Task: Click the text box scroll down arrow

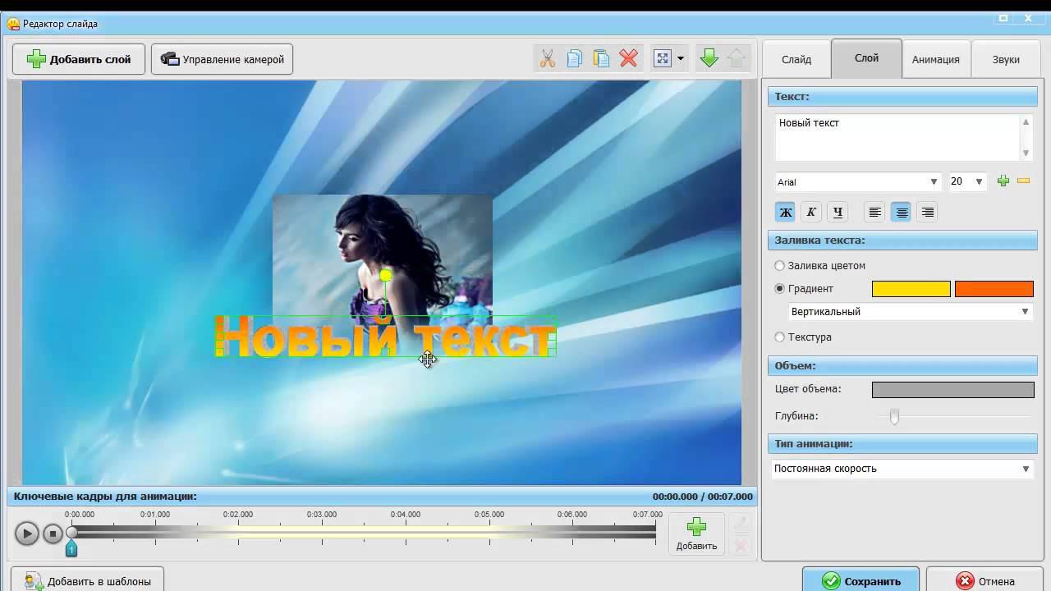Action: pyautogui.click(x=1026, y=153)
